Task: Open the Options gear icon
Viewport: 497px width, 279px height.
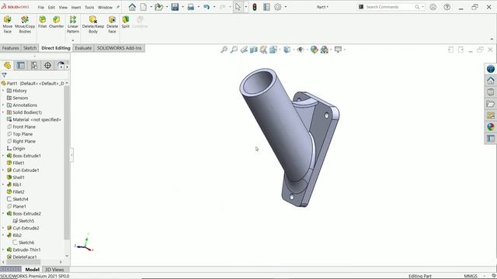Action: pyautogui.click(x=278, y=7)
